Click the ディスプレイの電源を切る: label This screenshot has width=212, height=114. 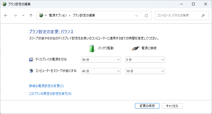(x=51, y=59)
